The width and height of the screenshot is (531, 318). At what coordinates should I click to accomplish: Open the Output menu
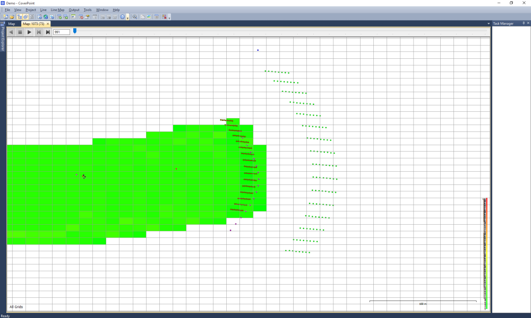[x=74, y=10]
